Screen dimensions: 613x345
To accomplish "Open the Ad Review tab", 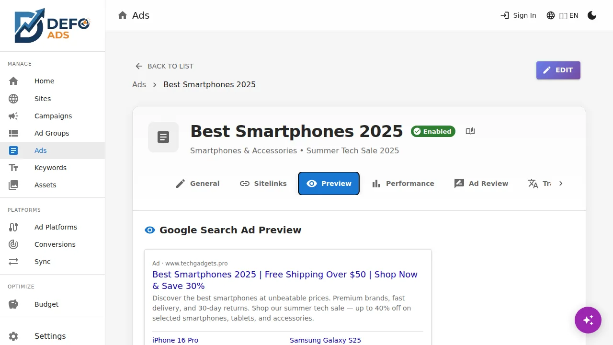I will pos(481,184).
